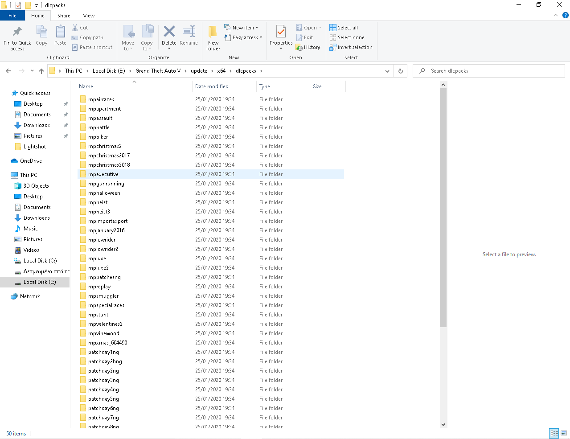The image size is (570, 439).
Task: Click Select none
Action: (x=347, y=37)
